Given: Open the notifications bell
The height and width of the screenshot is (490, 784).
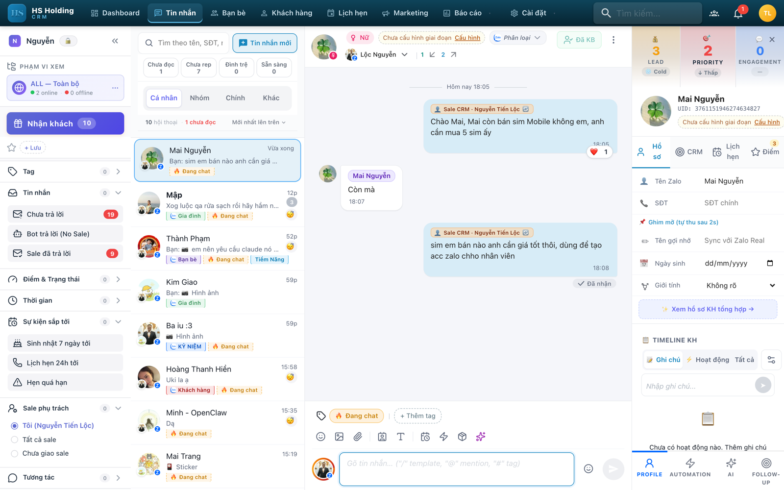Looking at the screenshot, I should [x=738, y=13].
